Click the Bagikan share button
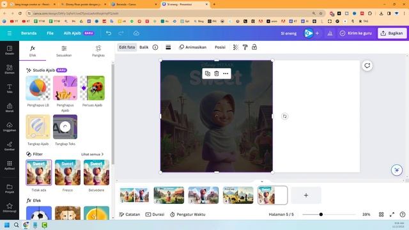409x230 pixels. click(392, 33)
